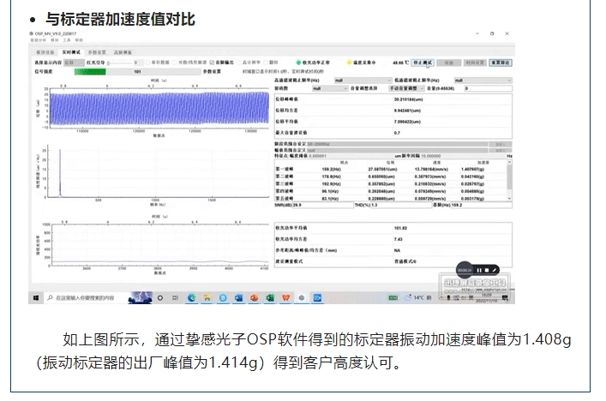This screenshot has height=401, width=606.
Task: Toggle the 对数/线性频谱 checkbox
Action: [x=177, y=63]
